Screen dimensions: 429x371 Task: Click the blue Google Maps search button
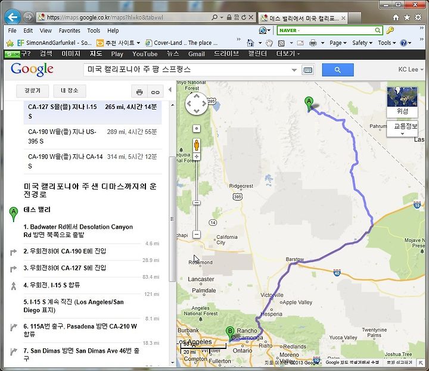point(338,70)
